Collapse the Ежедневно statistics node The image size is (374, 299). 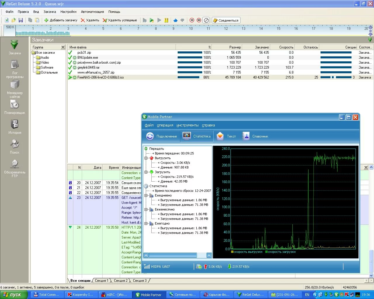coord(146,195)
